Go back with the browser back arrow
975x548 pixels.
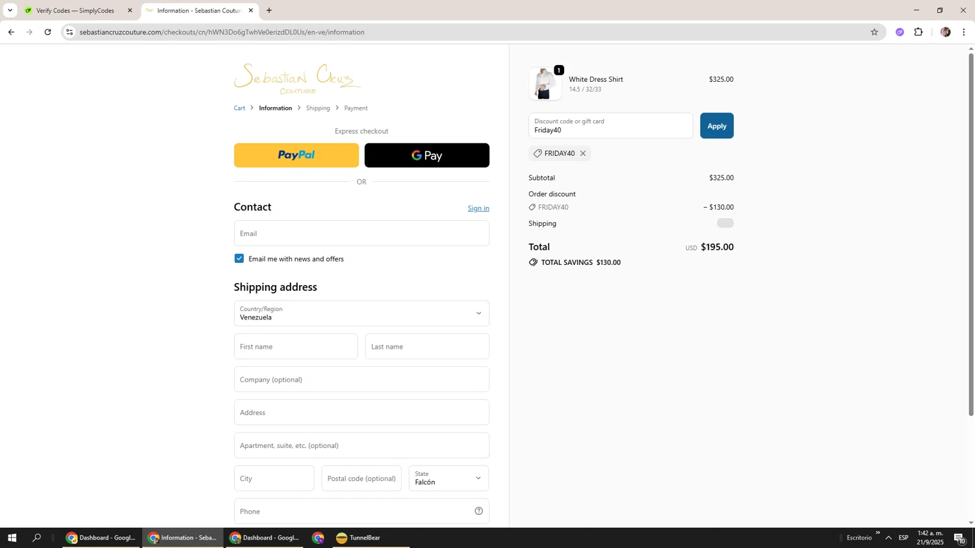point(11,32)
